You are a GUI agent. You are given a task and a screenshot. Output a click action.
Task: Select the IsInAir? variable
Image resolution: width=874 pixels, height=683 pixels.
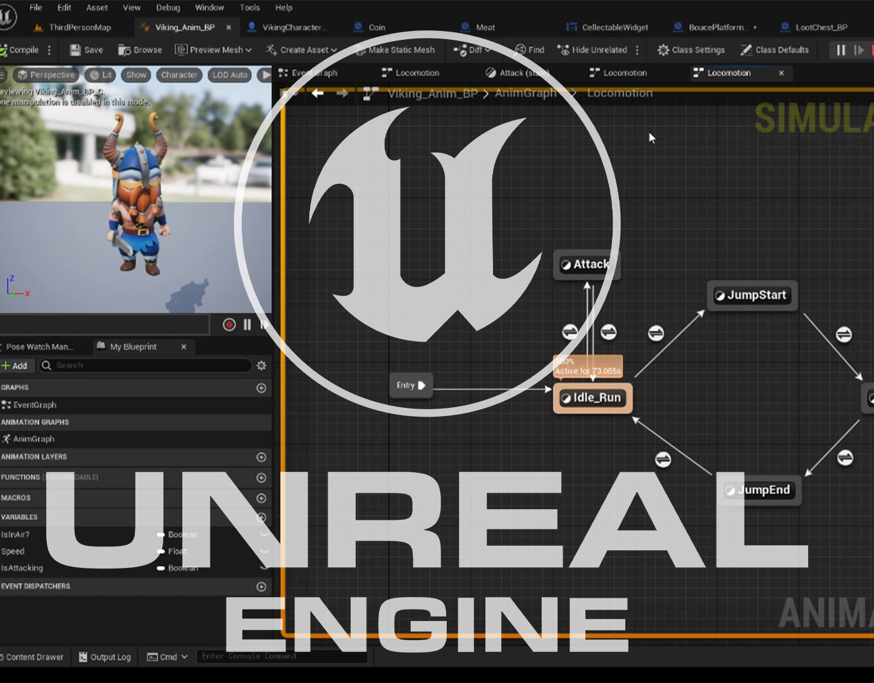pos(15,534)
